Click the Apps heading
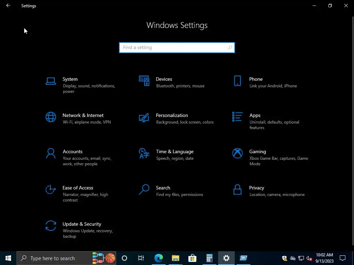 pyautogui.click(x=255, y=115)
